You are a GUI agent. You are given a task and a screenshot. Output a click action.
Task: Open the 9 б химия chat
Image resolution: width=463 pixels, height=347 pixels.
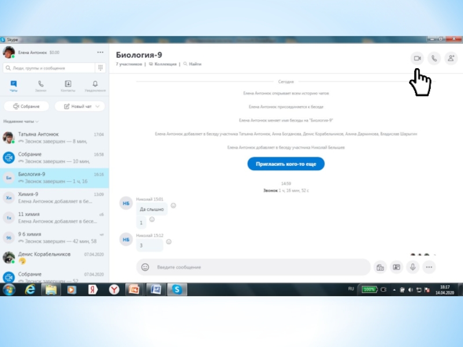point(54,238)
